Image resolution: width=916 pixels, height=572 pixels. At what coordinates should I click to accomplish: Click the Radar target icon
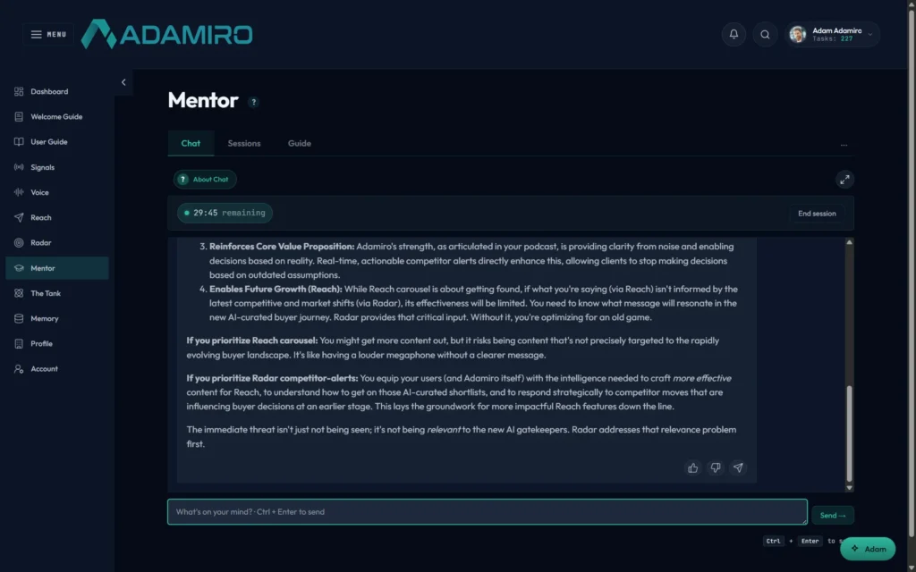click(19, 243)
